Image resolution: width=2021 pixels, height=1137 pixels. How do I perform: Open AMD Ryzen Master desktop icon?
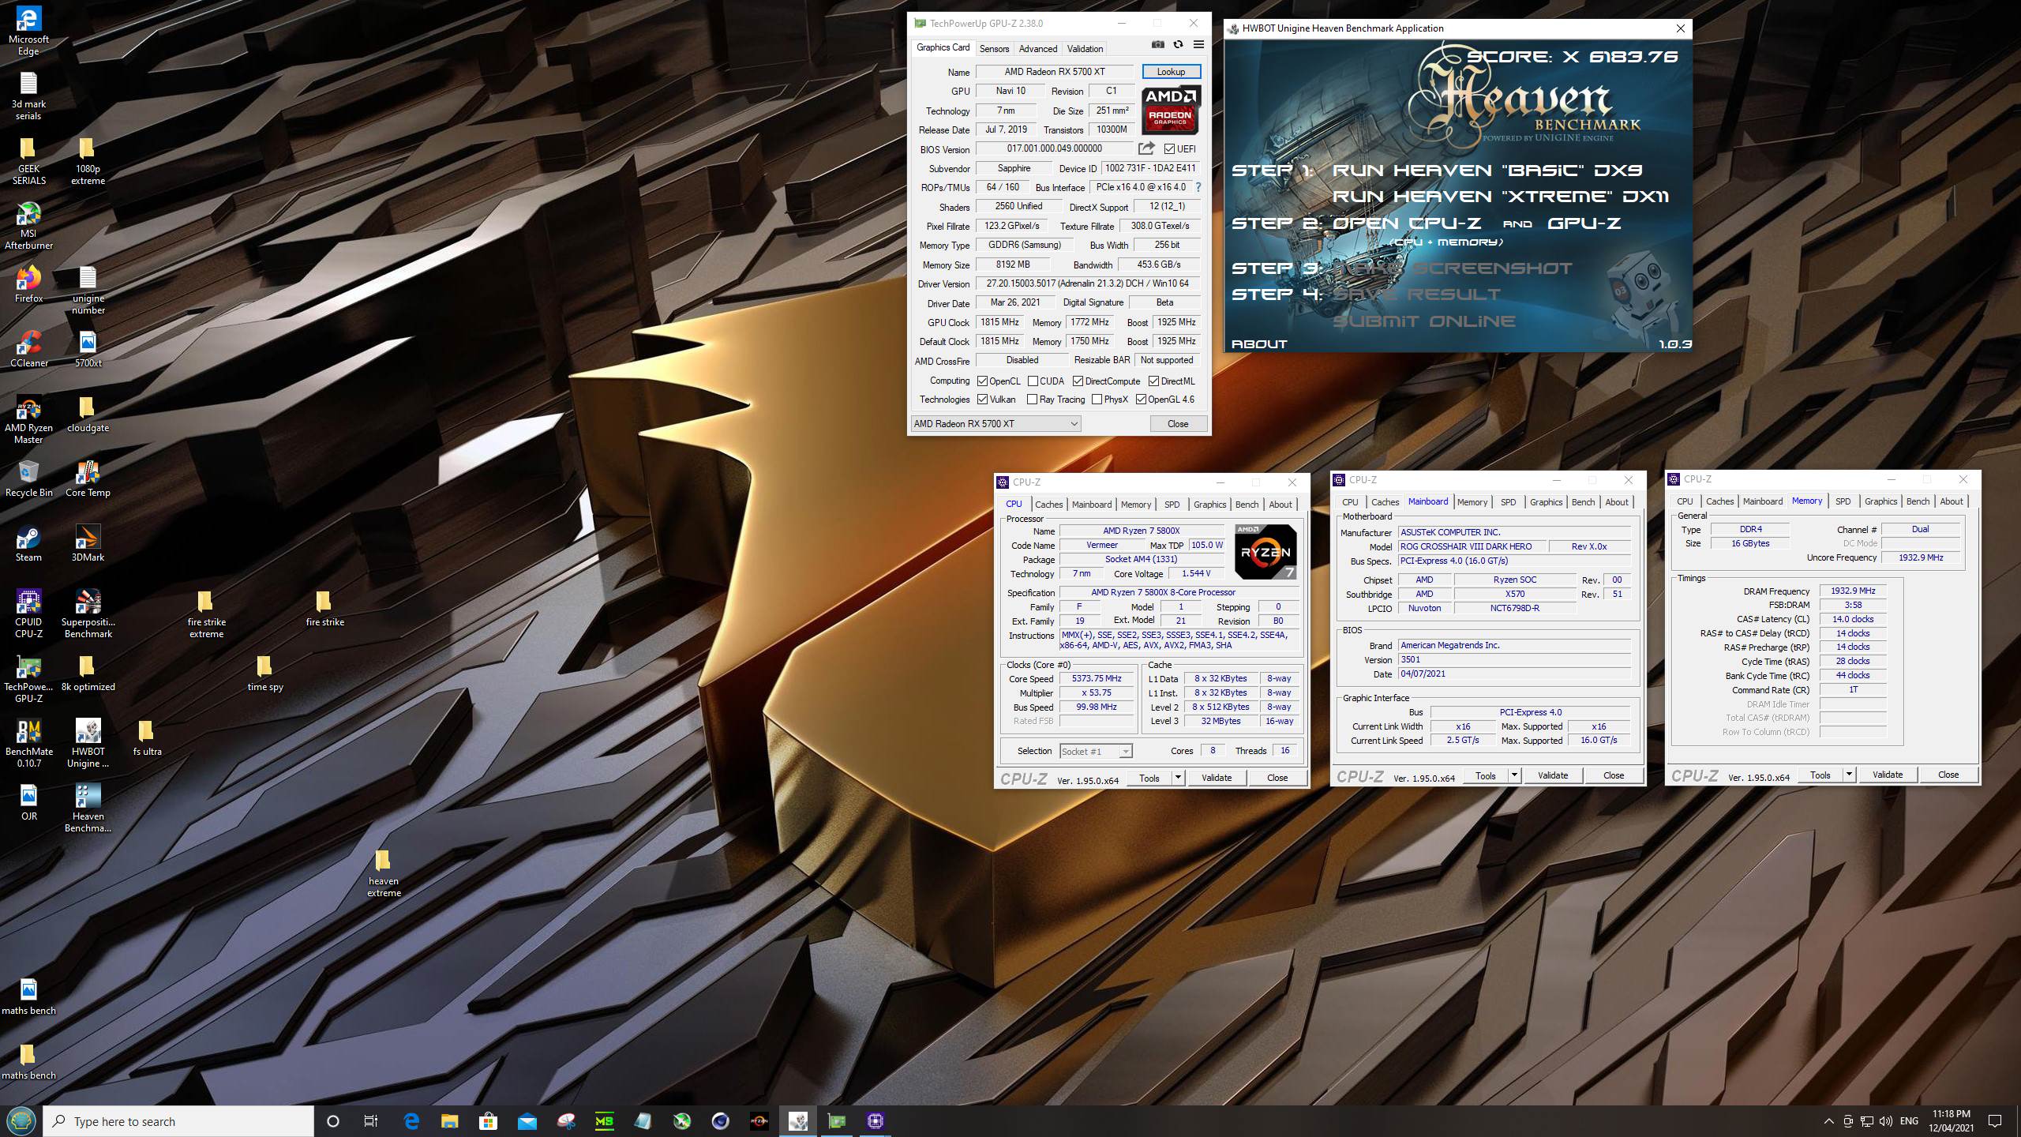point(28,420)
